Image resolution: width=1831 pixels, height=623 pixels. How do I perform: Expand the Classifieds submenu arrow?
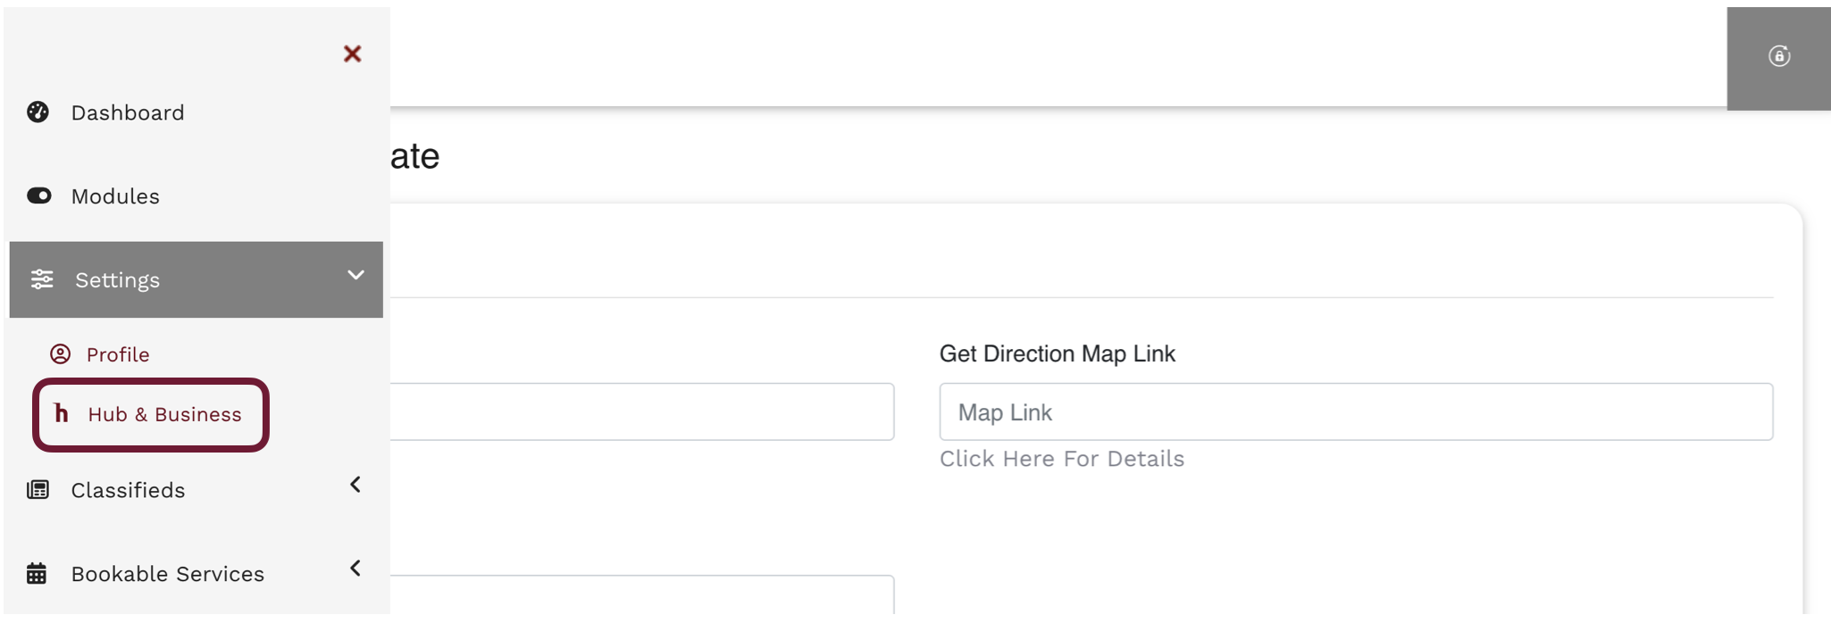point(355,485)
